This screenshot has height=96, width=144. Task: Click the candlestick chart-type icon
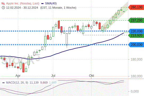3,3
